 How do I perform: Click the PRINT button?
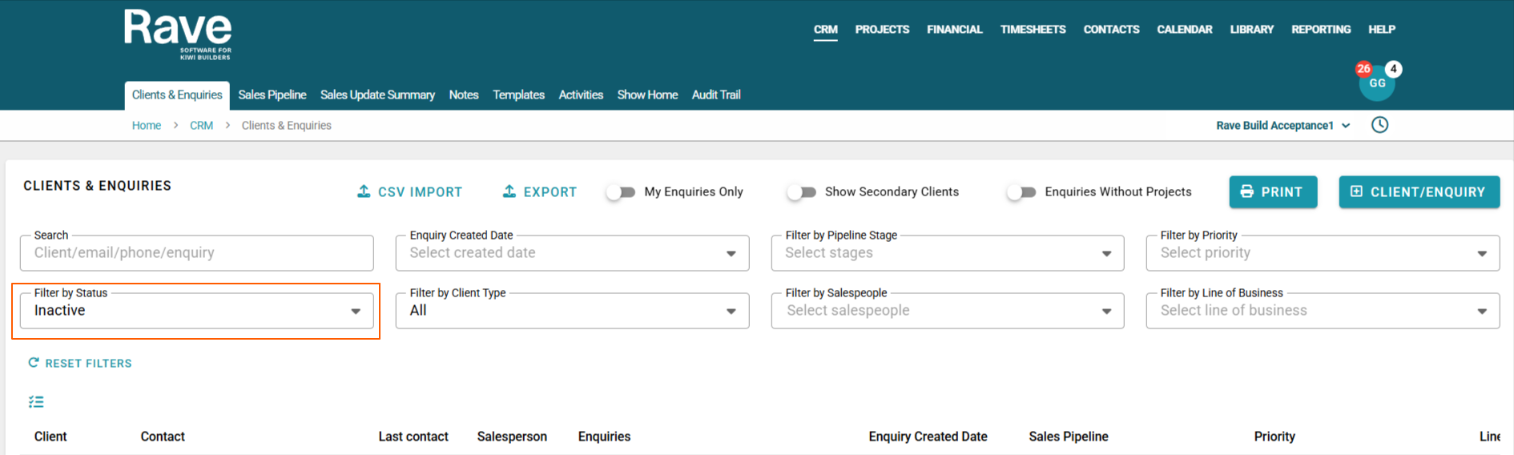coord(1273,192)
